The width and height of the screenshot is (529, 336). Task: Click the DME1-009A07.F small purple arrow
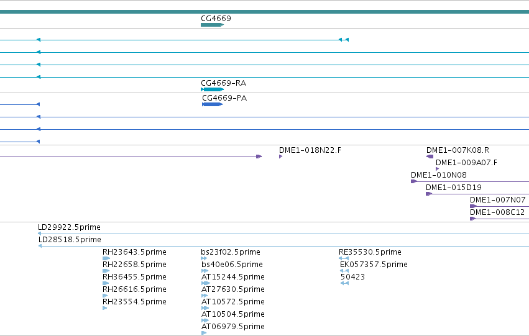tap(437, 169)
